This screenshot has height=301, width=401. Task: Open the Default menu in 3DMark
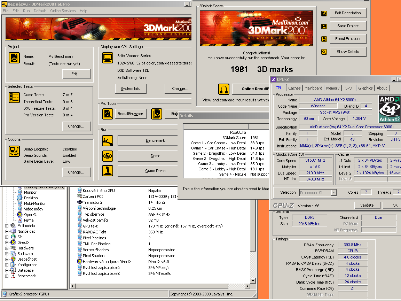pos(40,11)
